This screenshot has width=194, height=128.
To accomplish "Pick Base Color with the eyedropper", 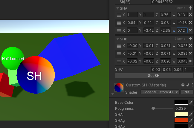I will (x=191, y=103).
